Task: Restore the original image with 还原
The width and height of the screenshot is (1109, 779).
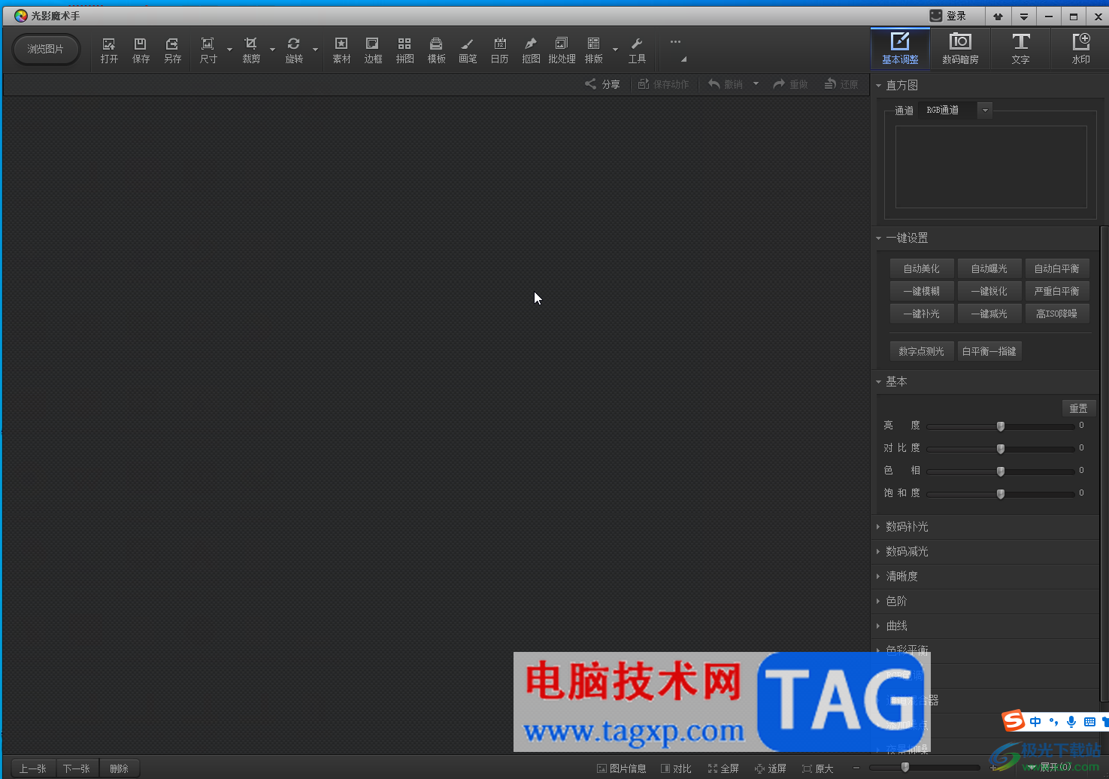Action: coord(841,84)
